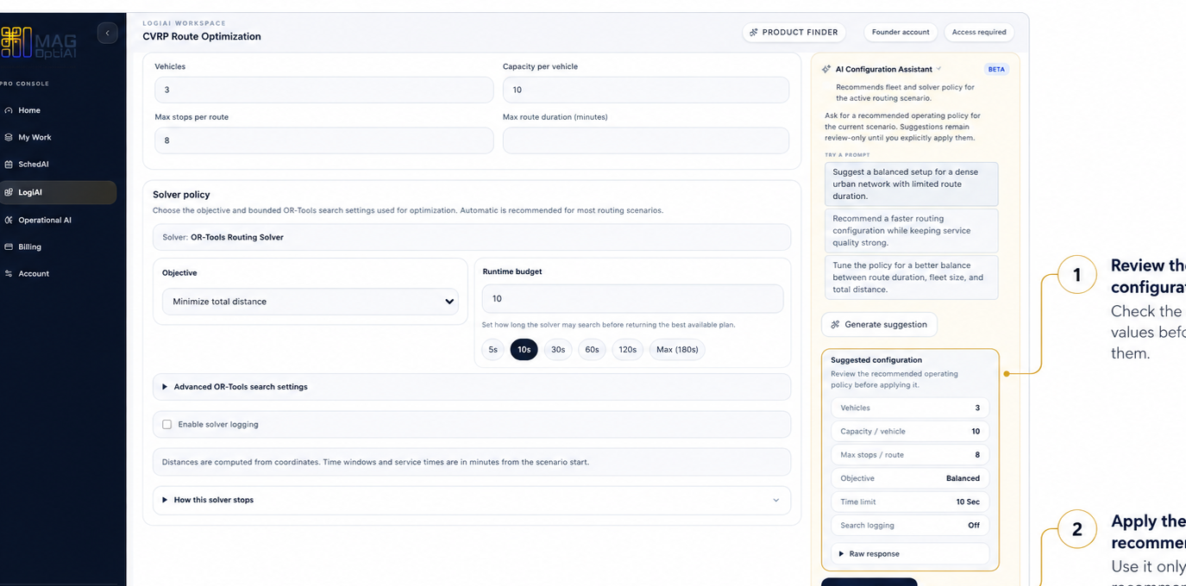Click the LogiAI sidebar icon

coord(9,192)
